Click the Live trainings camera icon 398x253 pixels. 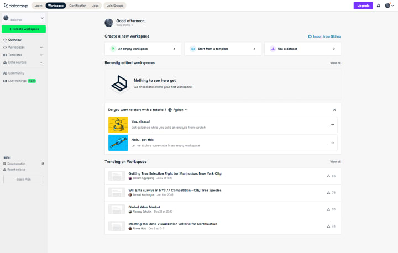click(5, 81)
